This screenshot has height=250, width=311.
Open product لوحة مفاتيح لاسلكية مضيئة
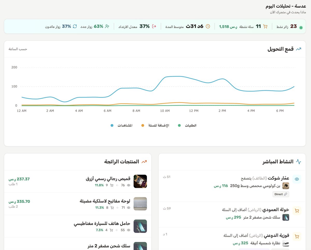[x=105, y=201]
